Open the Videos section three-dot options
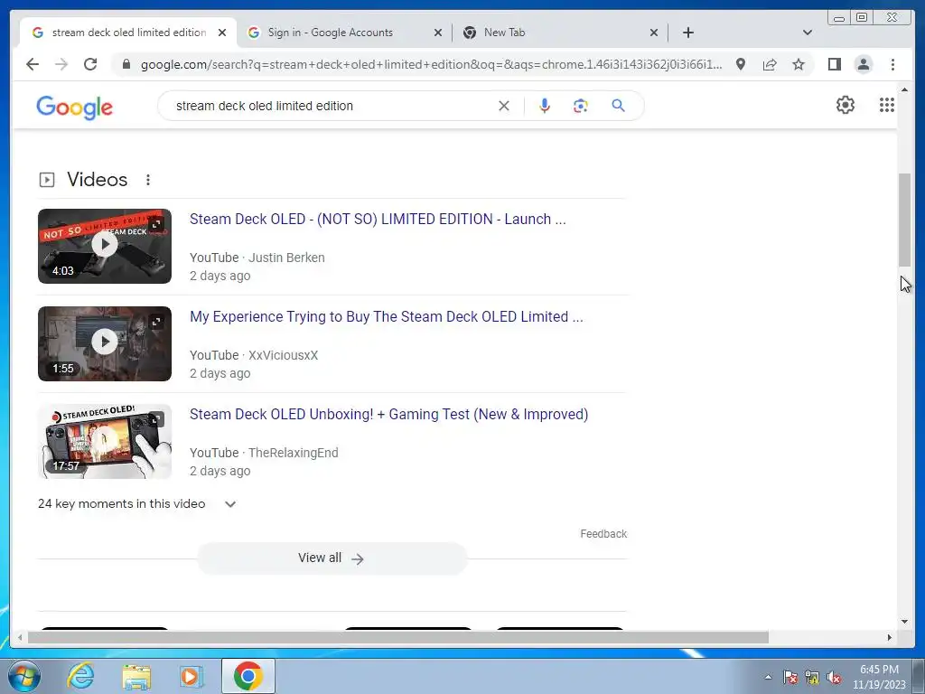This screenshot has width=925, height=694. [x=148, y=180]
